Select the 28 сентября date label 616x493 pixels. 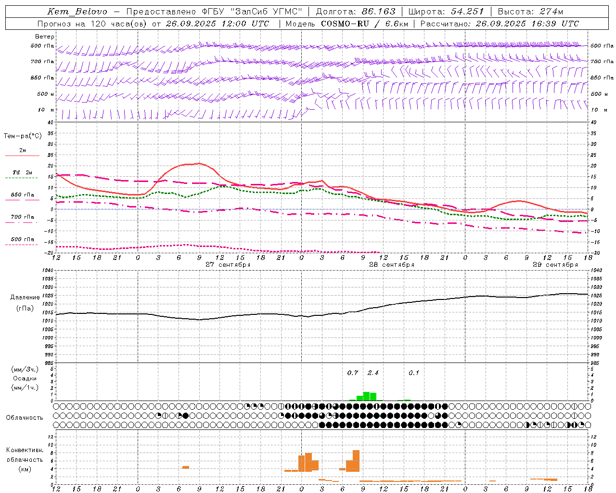click(x=391, y=265)
